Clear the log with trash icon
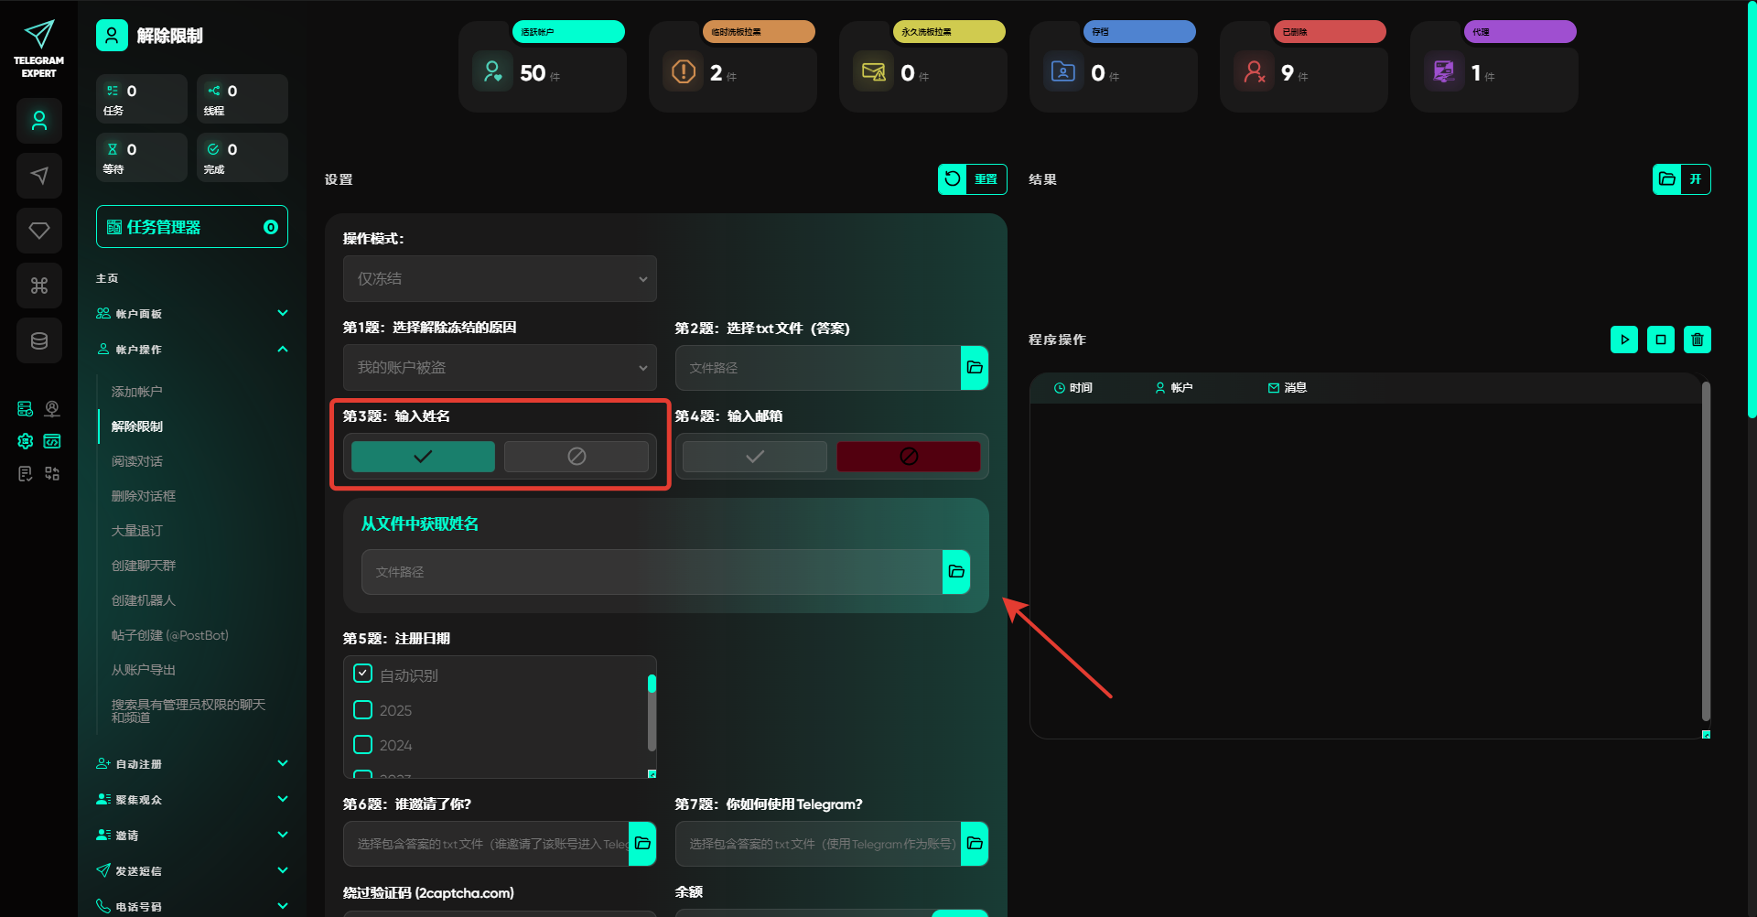This screenshot has height=917, width=1757. (x=1697, y=340)
